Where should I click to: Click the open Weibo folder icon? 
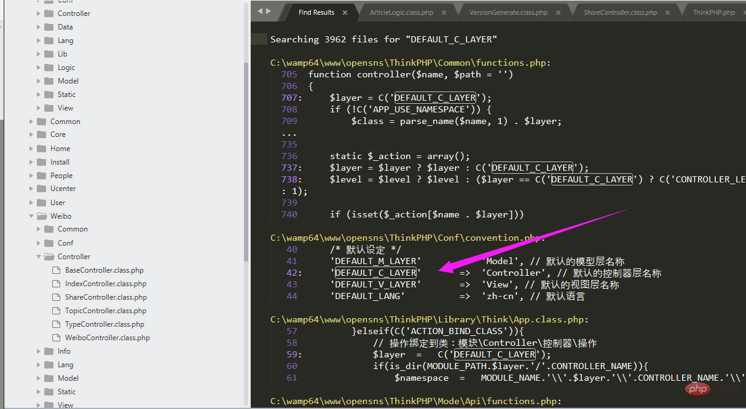click(x=41, y=216)
